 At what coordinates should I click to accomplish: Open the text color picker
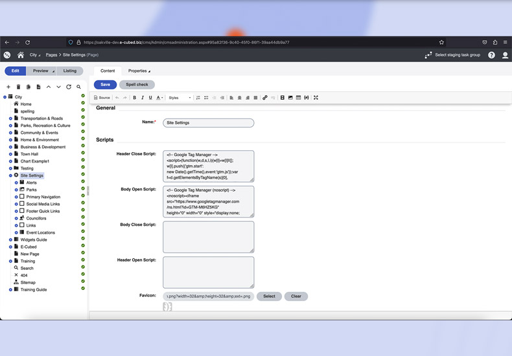[160, 98]
